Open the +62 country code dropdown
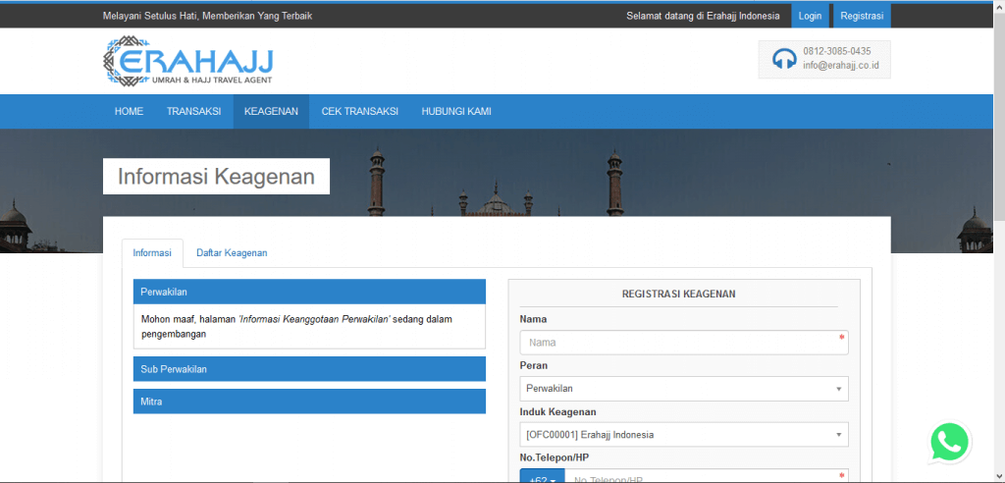The image size is (1005, 483). point(542,477)
